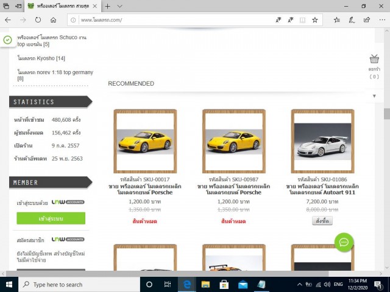Open the favorites hub list
390x292 pixels.
[337, 20]
